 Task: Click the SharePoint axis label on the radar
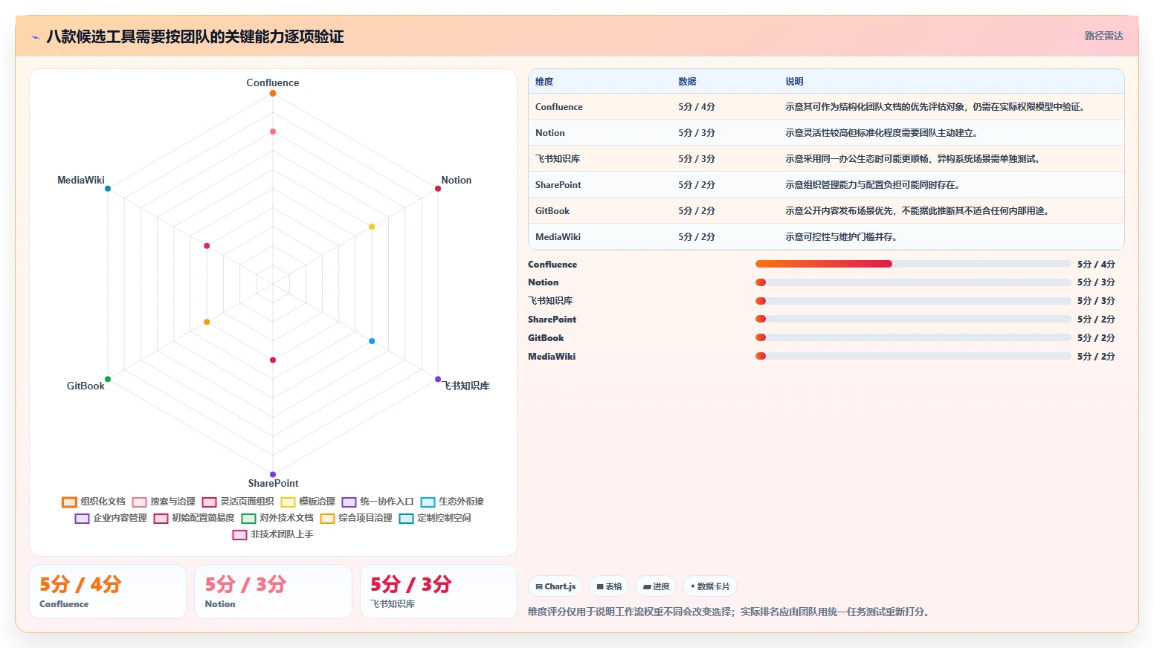(x=273, y=483)
